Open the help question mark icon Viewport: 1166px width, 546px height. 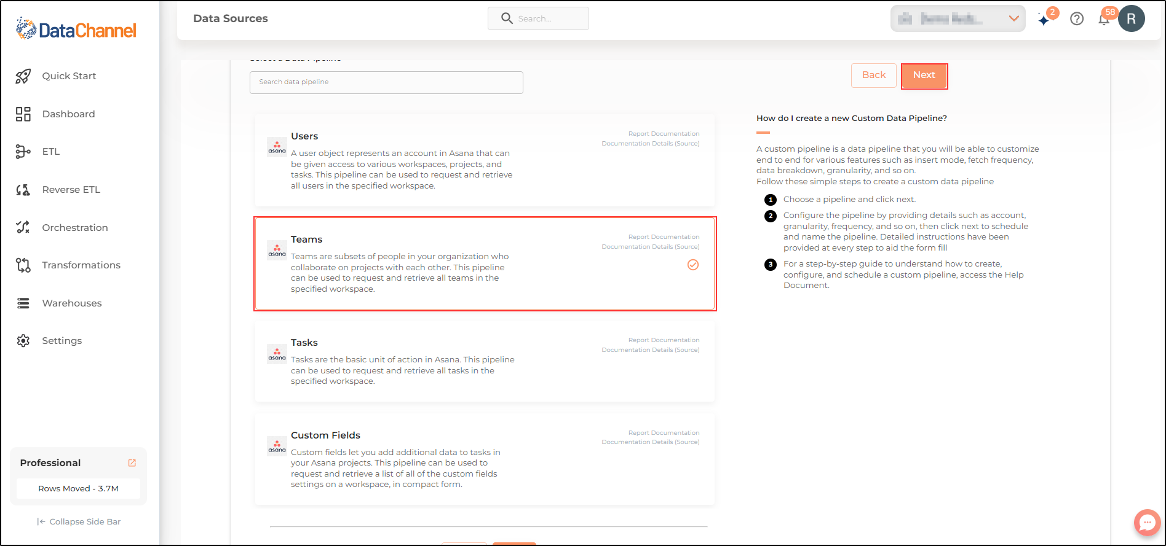click(1077, 19)
